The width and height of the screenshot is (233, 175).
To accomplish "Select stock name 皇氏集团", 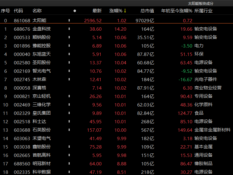I will (x=42, y=113).
